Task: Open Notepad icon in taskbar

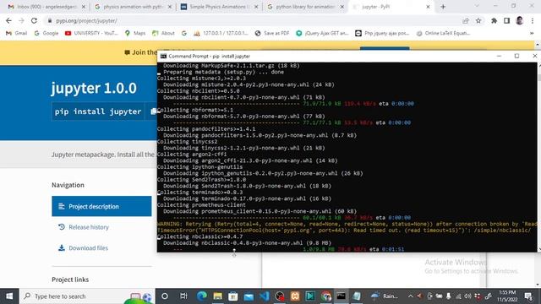Action: tap(357, 296)
